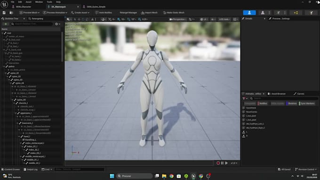Switch to the Retargeting tab

36,18
